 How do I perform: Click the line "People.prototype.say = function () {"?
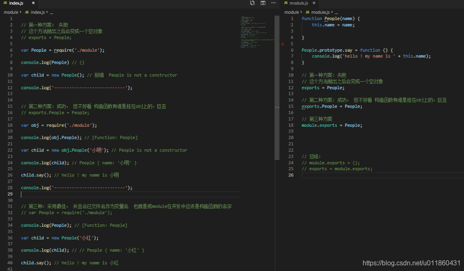[x=347, y=50]
